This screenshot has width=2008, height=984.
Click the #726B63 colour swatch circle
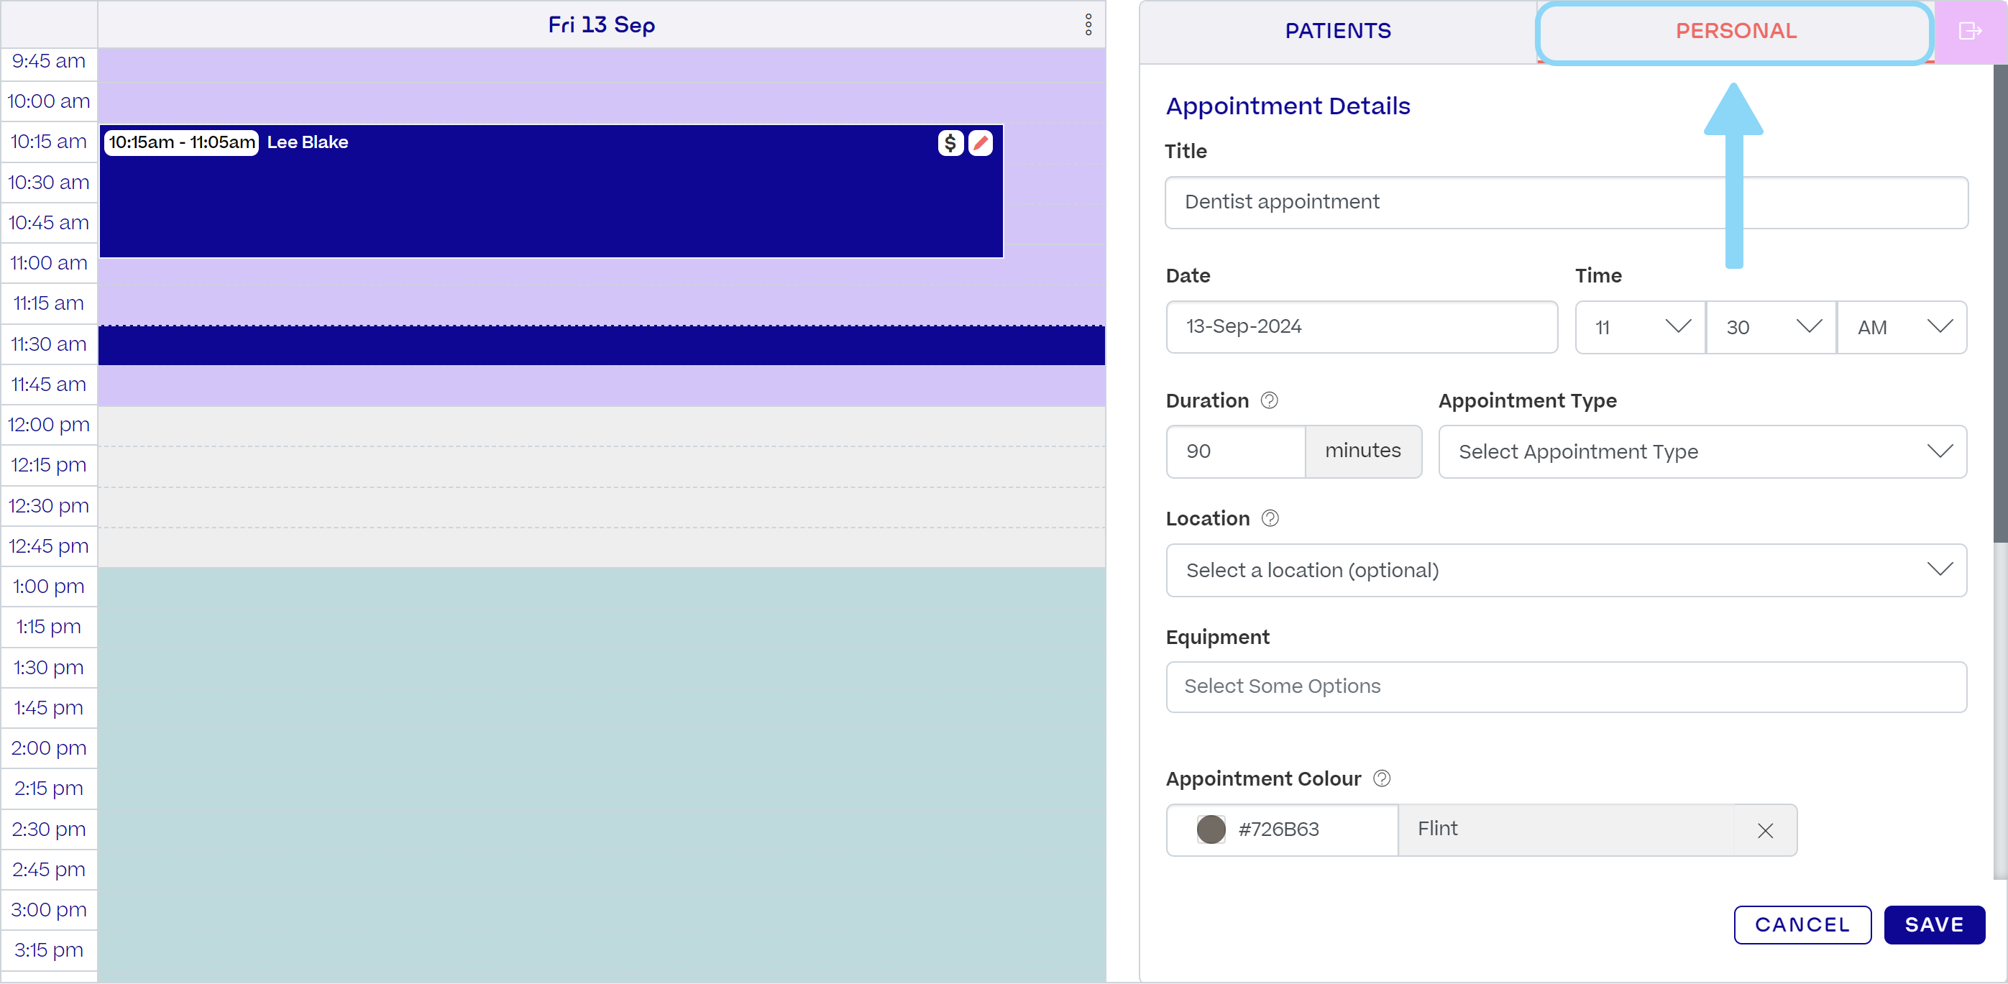(1211, 829)
